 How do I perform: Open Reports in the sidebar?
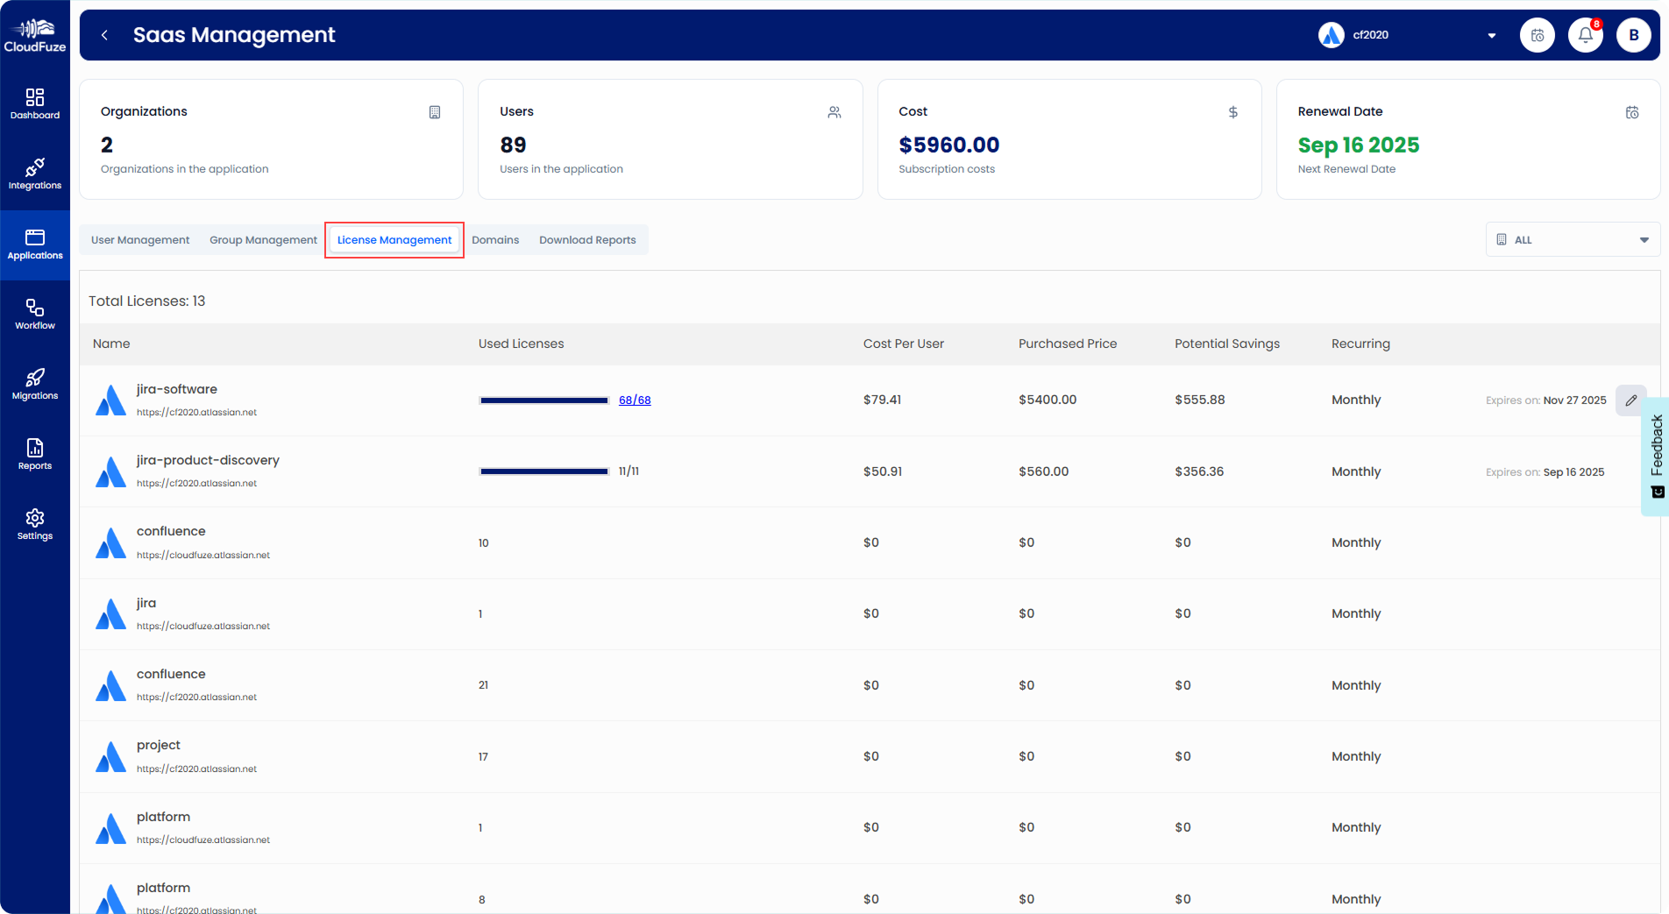[35, 454]
